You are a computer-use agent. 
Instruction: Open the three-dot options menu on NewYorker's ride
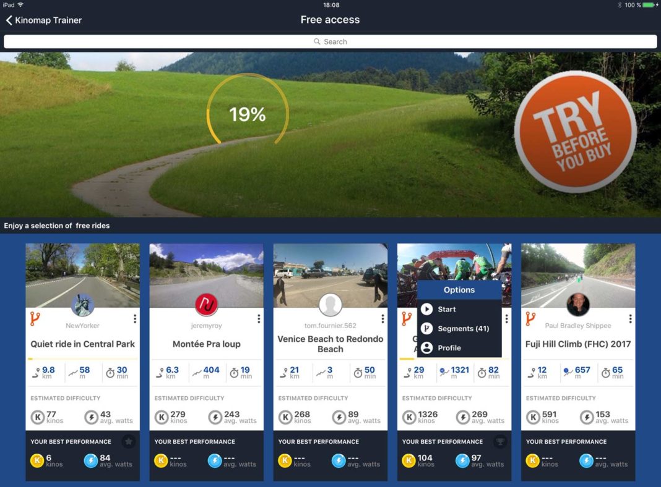point(135,318)
